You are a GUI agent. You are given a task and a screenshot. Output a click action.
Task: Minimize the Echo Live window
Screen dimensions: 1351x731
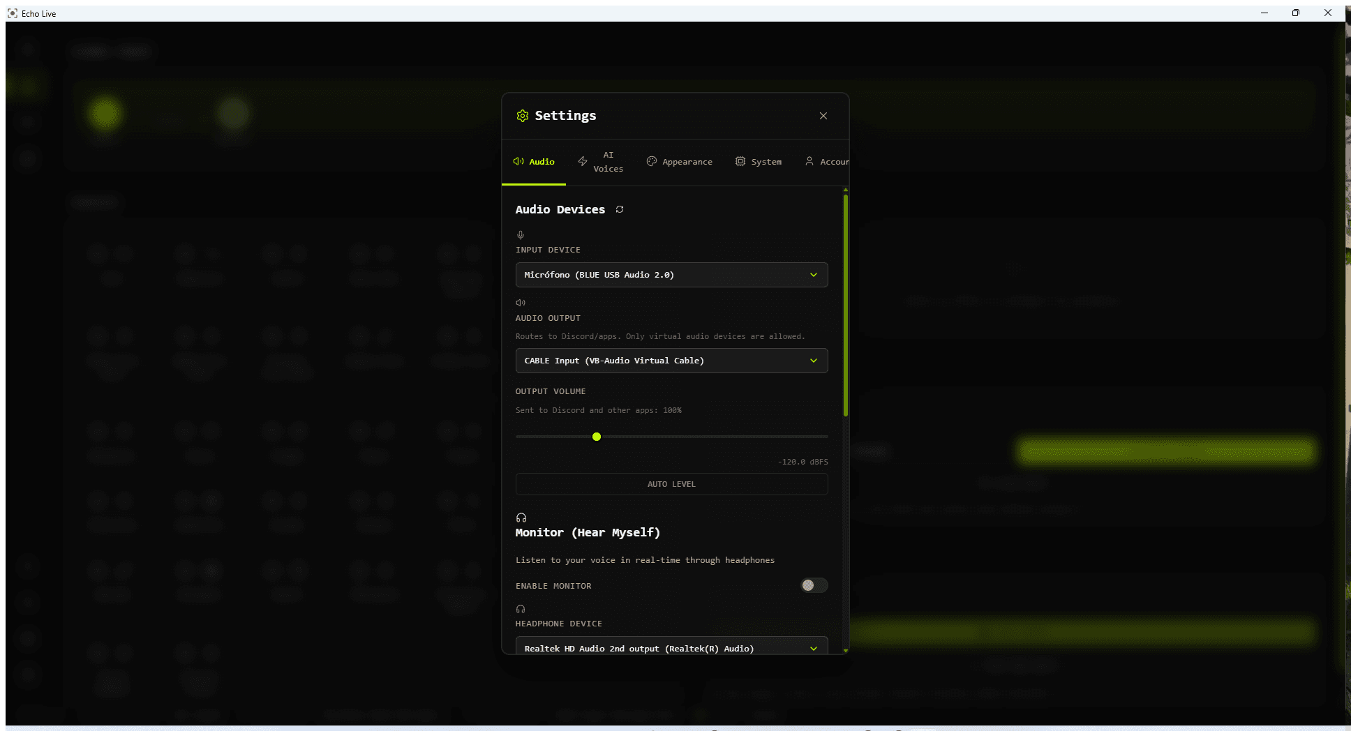(x=1264, y=13)
